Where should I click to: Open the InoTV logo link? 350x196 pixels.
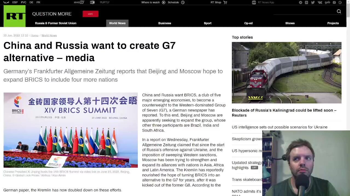pyautogui.click(x=79, y=2)
